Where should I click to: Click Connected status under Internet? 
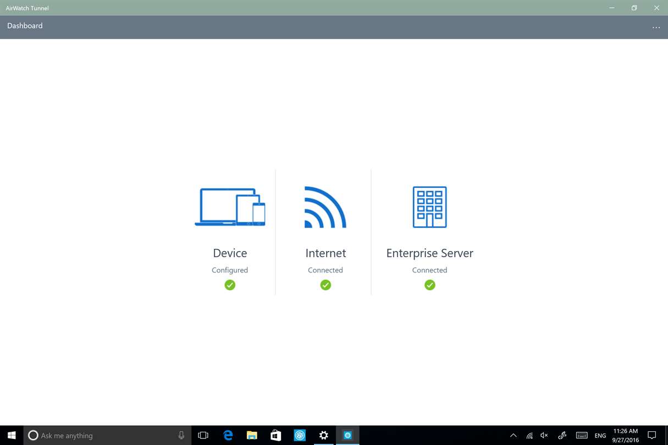325,270
